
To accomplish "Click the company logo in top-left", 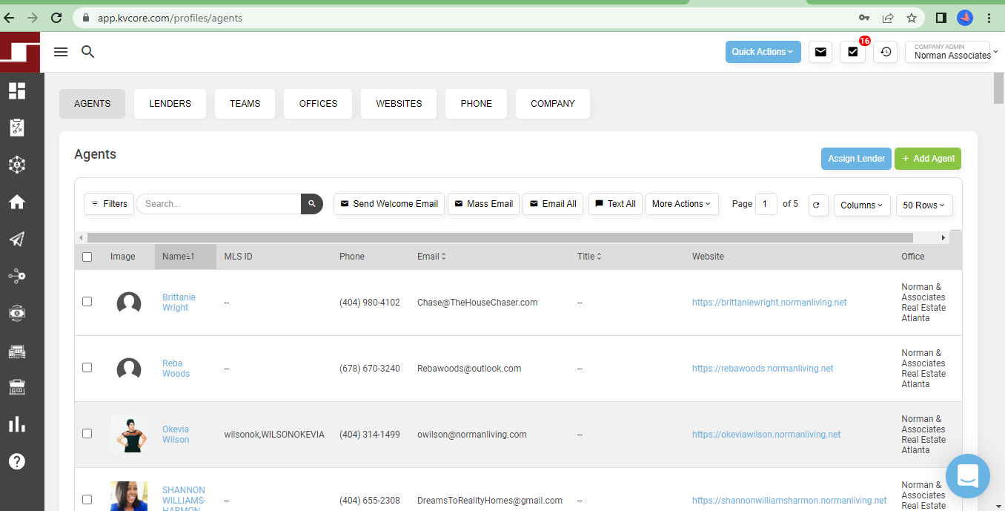I will pyautogui.click(x=20, y=52).
